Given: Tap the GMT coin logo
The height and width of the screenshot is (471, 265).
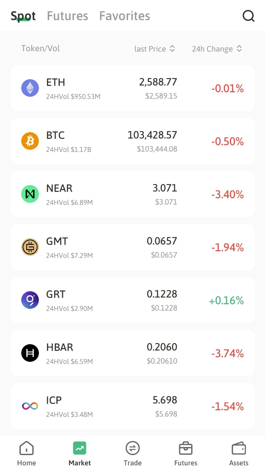Looking at the screenshot, I should click(30, 247).
